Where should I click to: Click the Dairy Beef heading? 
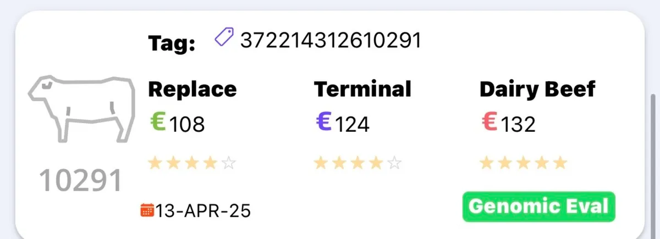[537, 89]
